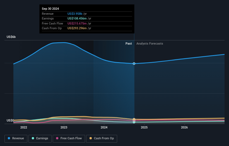
Task: Click the teal Earnings legend dot
Action: [x=33, y=138]
